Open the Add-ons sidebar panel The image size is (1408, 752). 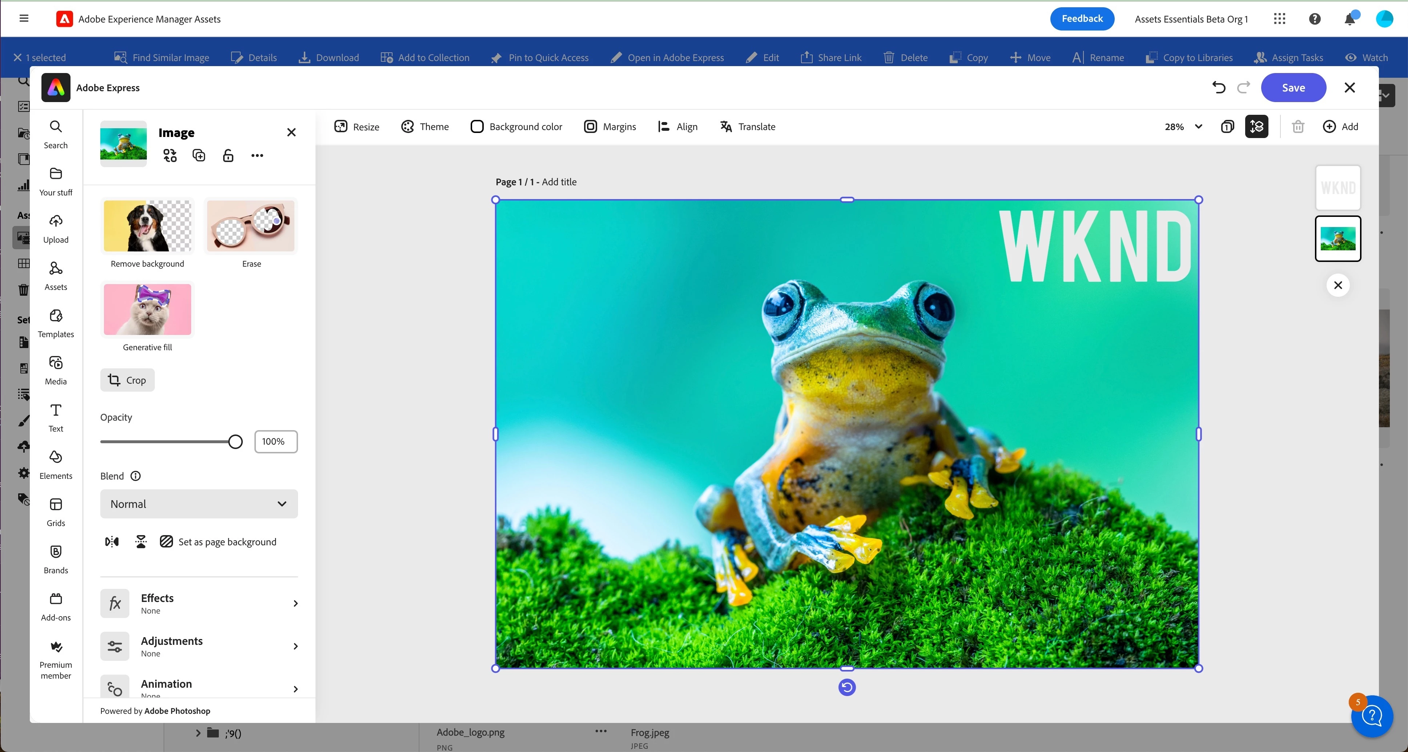[x=56, y=607]
